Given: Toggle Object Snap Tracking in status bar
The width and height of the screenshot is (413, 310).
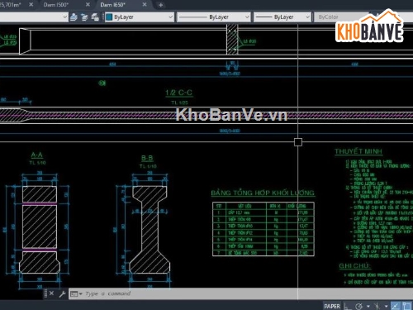Looking at the screenshot, I should pyautogui.click(x=396, y=306).
